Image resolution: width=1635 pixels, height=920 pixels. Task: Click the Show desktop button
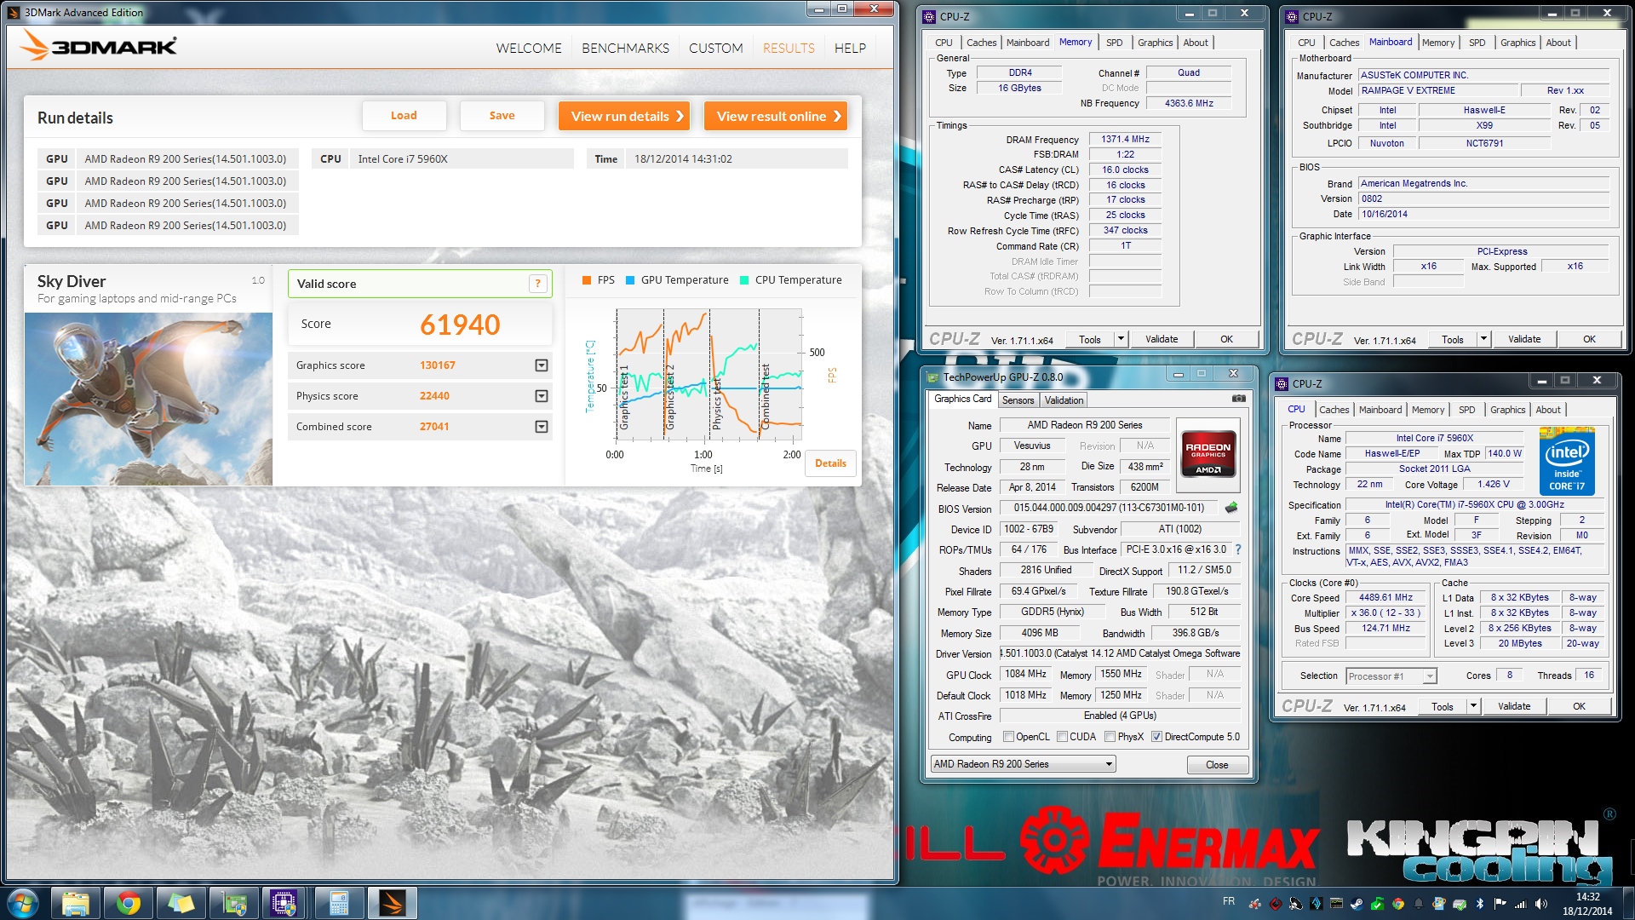pos(1628,904)
